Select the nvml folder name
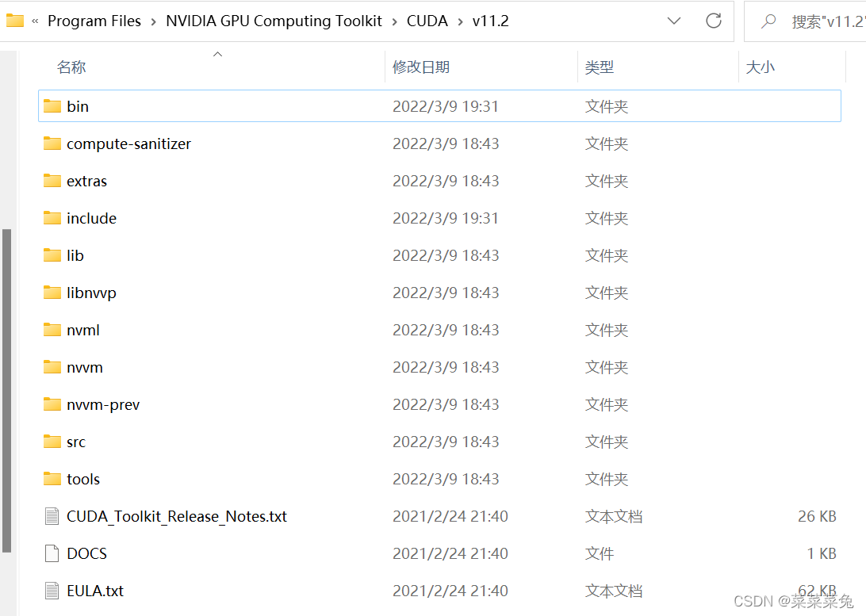The height and width of the screenshot is (616, 866). coord(83,330)
